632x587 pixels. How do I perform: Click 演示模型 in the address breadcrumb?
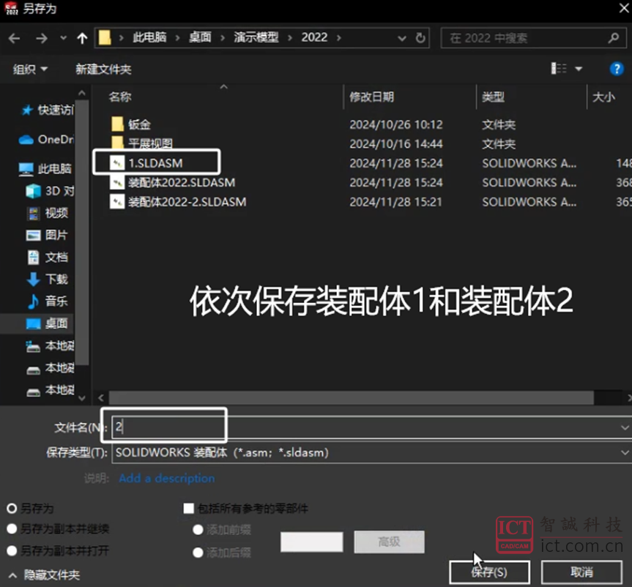(256, 37)
